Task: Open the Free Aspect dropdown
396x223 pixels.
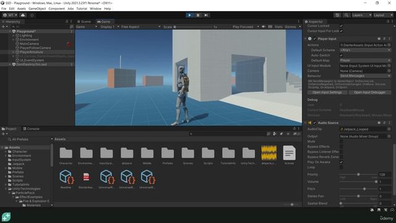Action: (x=140, y=27)
